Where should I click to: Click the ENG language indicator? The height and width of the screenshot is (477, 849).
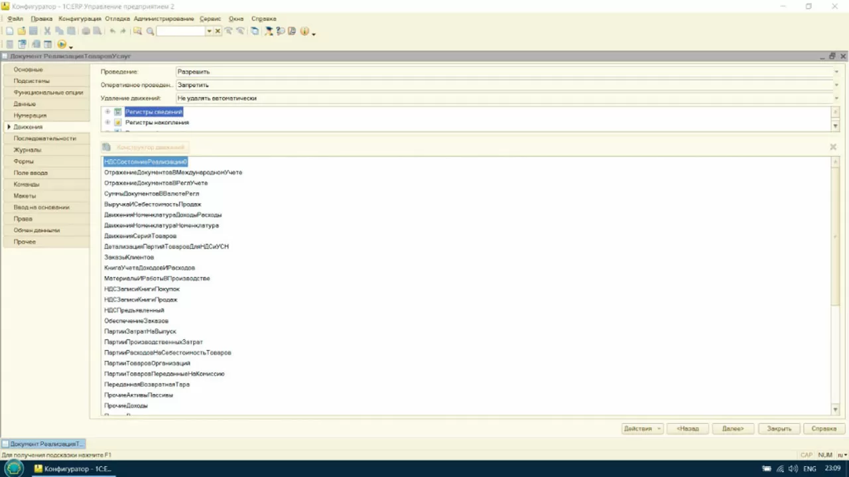point(810,468)
